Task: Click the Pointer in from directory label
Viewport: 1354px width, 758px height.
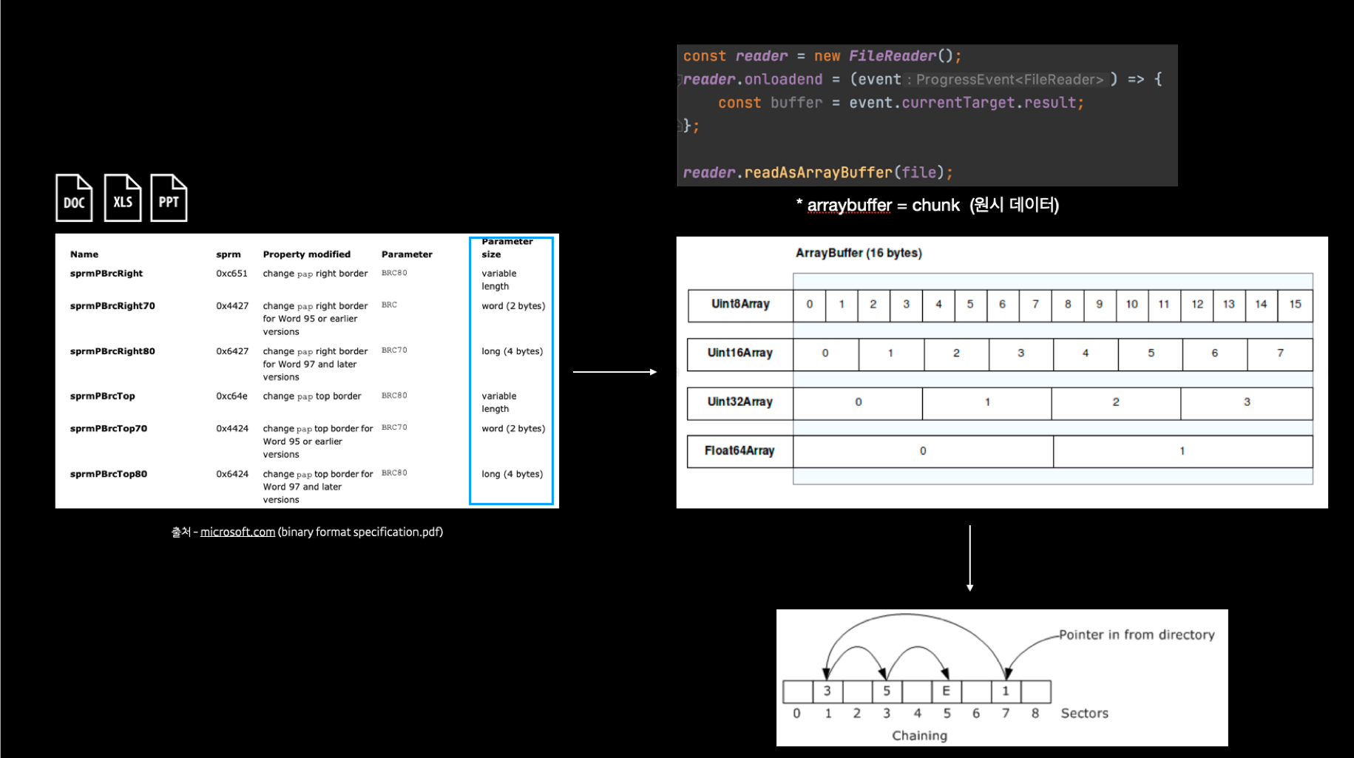Action: pos(1137,635)
